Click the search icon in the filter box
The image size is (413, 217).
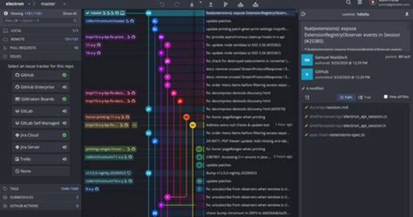[75, 21]
